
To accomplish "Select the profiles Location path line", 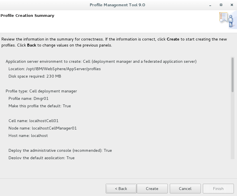I will click(54, 69).
